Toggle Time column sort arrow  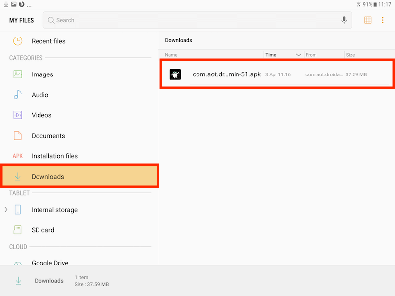(298, 55)
